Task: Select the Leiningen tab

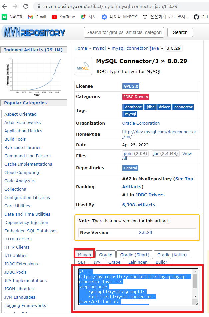Action: pos(138,262)
